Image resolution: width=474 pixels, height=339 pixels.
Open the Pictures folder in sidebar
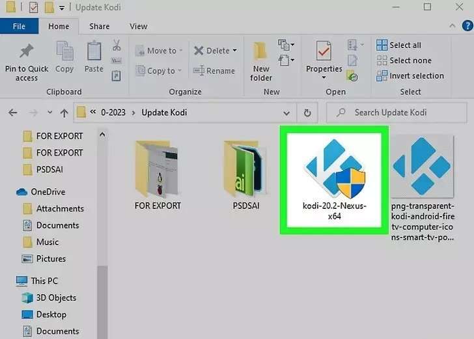44,258
